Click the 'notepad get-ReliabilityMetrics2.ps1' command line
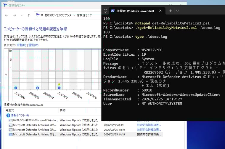 tap(156, 23)
